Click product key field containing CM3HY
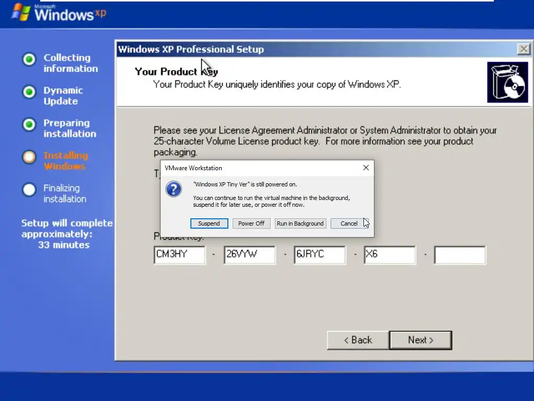 (x=179, y=255)
